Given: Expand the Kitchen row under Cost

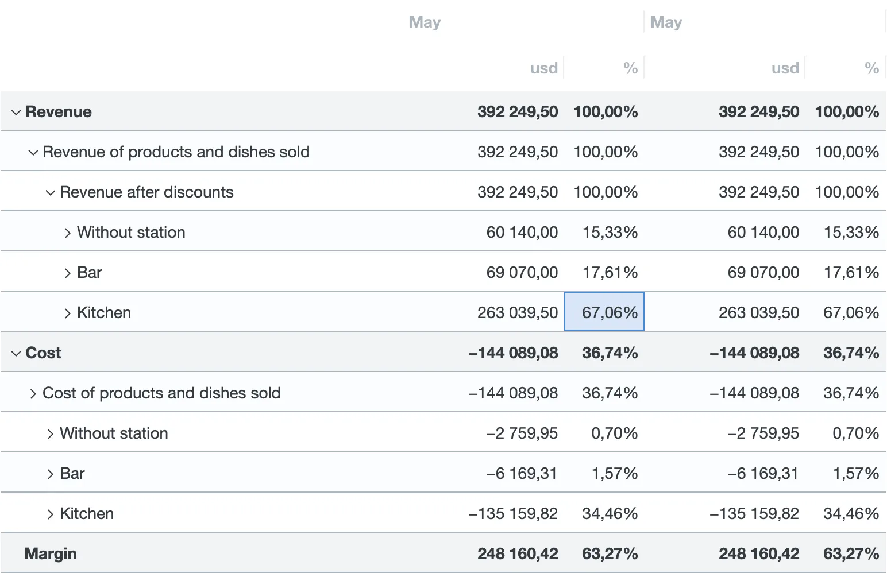Looking at the screenshot, I should click(51, 514).
